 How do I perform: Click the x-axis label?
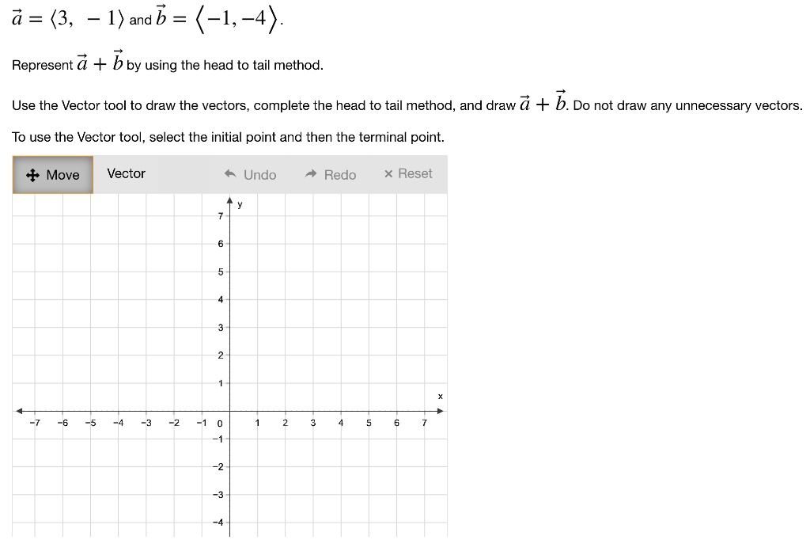tap(440, 396)
